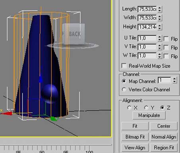The height and width of the screenshot is (153, 180).
Task: Adjust the Map Channel spinner
Action: point(174,80)
